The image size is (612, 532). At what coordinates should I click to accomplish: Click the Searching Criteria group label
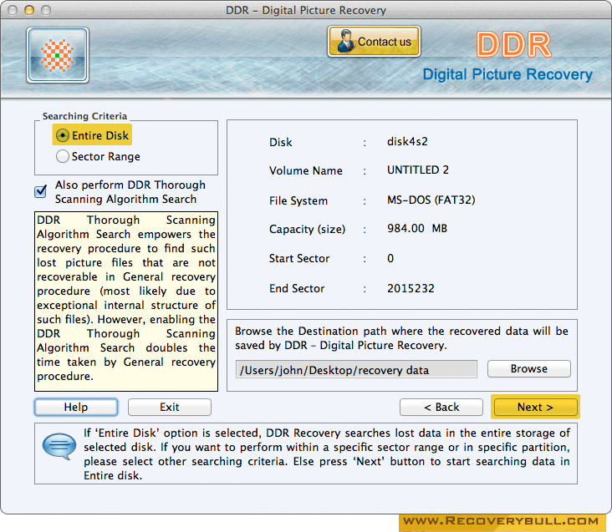pos(84,116)
